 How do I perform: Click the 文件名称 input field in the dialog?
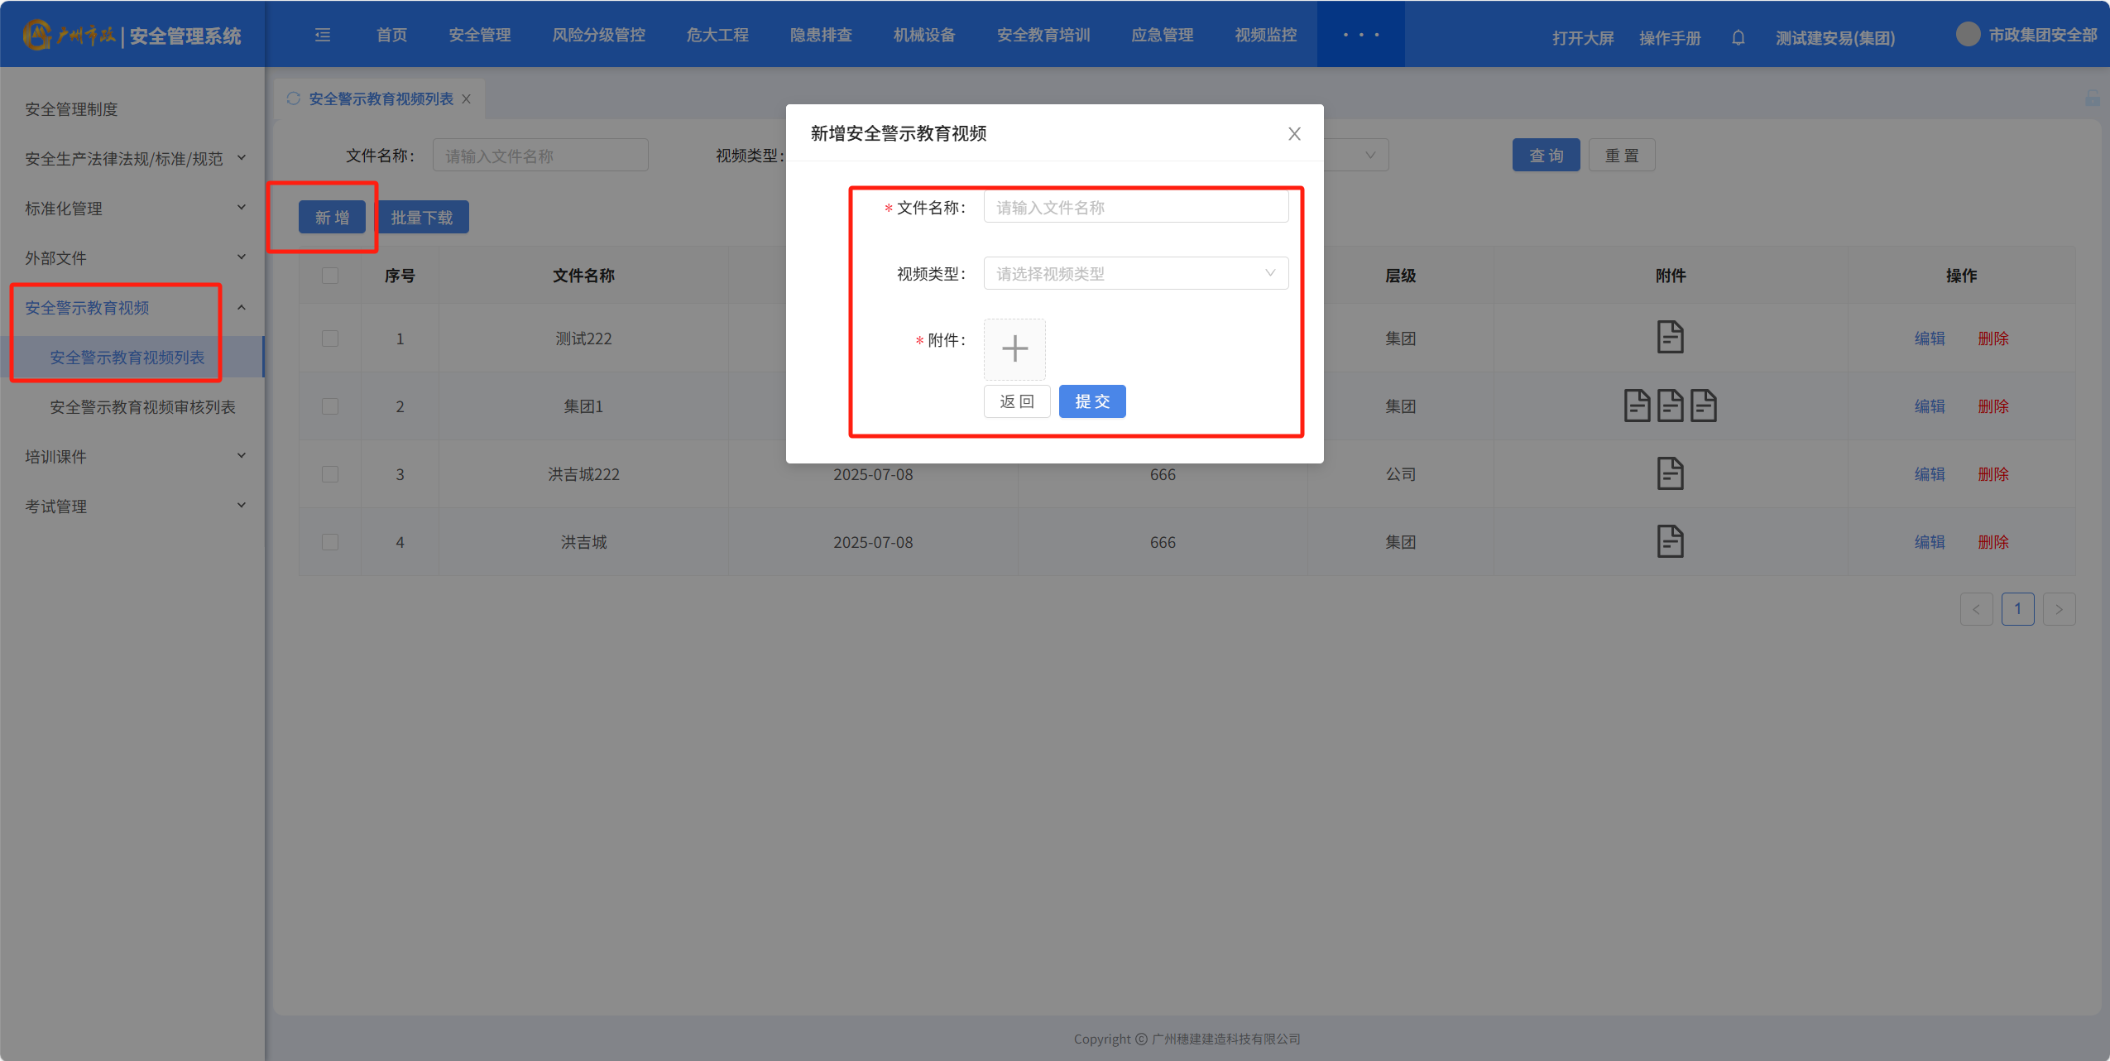(1135, 207)
